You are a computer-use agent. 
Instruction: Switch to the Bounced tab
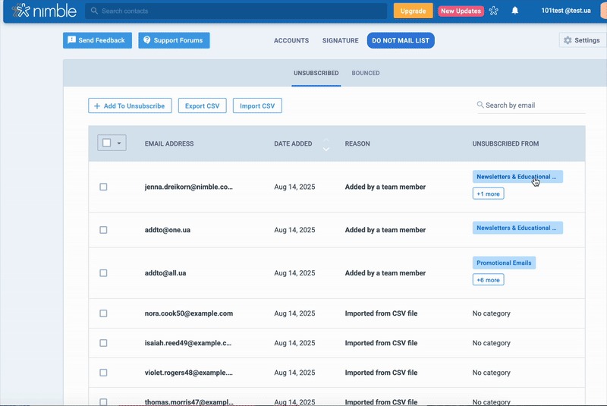(366, 74)
